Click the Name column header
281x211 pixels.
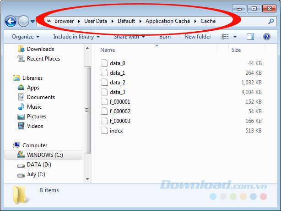[x=108, y=50]
